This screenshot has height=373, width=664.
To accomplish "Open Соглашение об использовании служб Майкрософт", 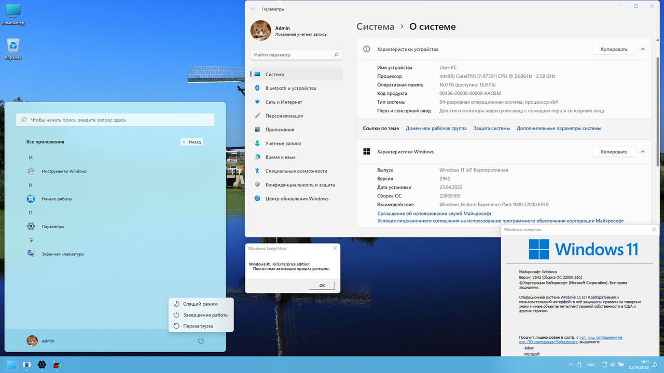I will point(434,213).
